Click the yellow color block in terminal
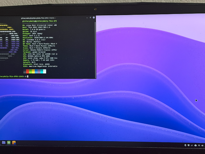205x154 pixels. pos(33,71)
